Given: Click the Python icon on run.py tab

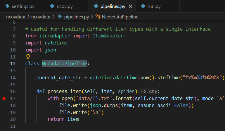Looking at the screenshot, I should (143, 6).
